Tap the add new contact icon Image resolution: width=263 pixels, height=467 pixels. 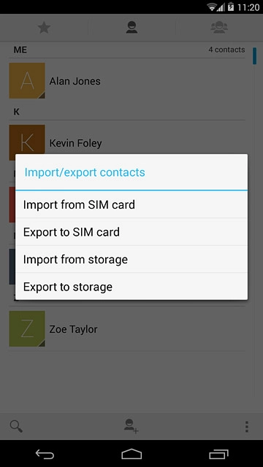131,426
